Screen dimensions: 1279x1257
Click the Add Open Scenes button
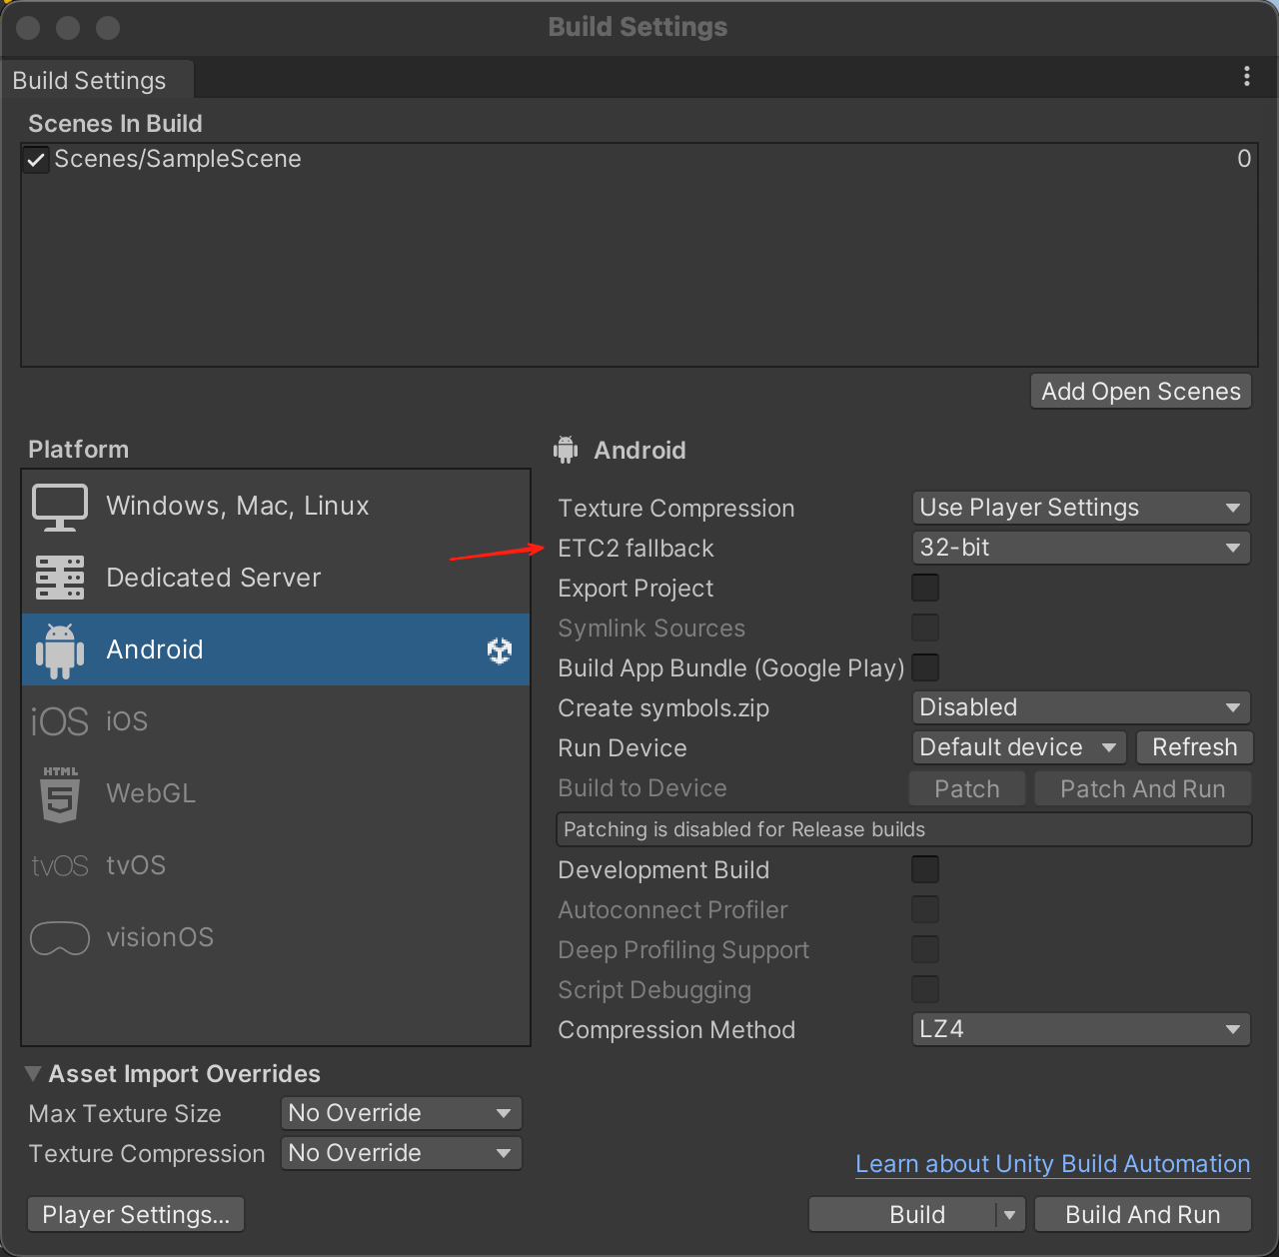(1140, 392)
